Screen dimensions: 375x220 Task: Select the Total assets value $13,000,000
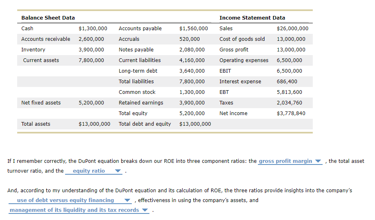pos(95,124)
